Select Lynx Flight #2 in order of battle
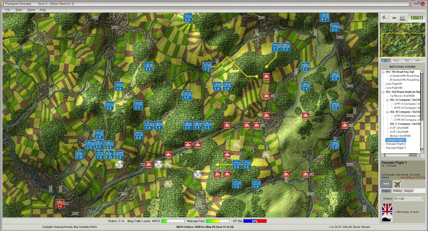 point(394,88)
